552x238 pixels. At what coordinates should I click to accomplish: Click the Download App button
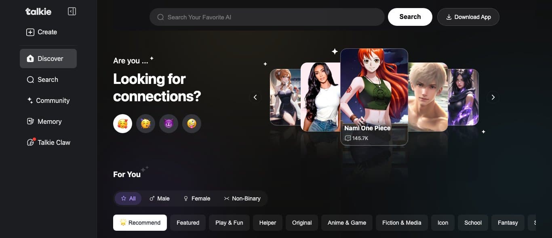468,17
